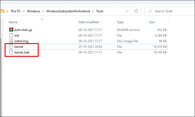
Task: Select the initrd.img file name
Action: pos(21,41)
